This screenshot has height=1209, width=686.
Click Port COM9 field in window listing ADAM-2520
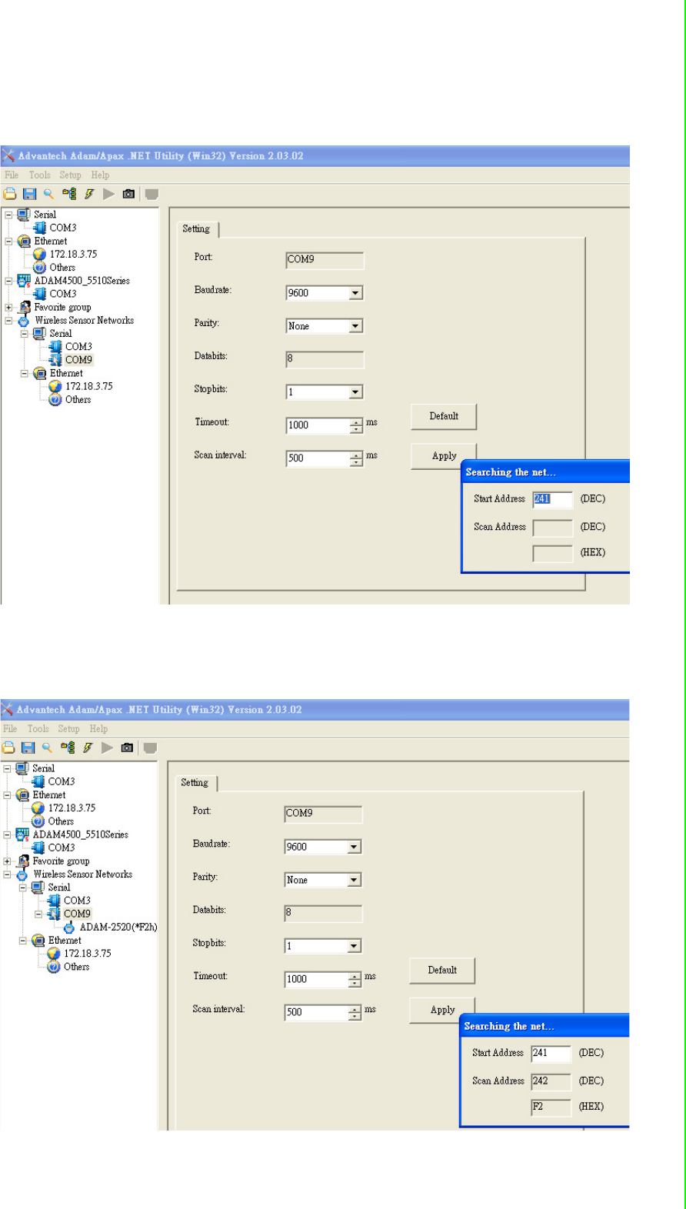coord(323,814)
